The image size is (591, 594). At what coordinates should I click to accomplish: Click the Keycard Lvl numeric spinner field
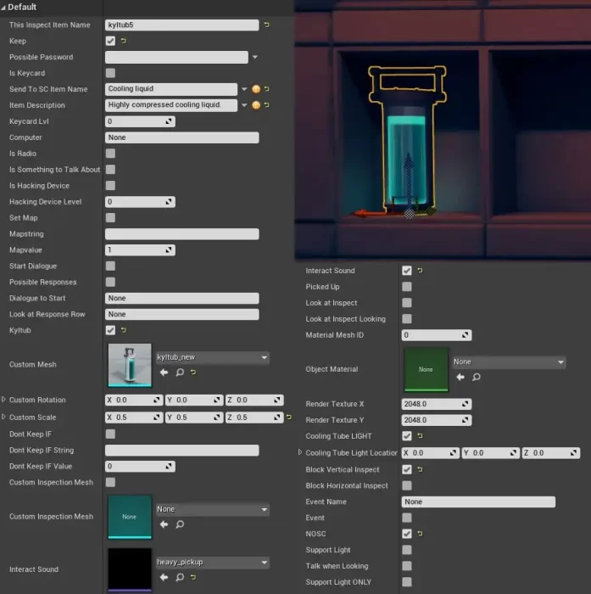[136, 121]
